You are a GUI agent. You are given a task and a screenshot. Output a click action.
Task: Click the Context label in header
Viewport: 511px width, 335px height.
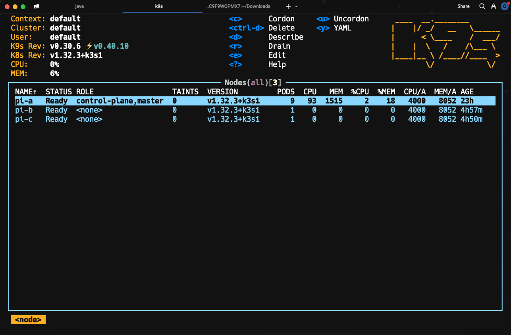(x=28, y=19)
